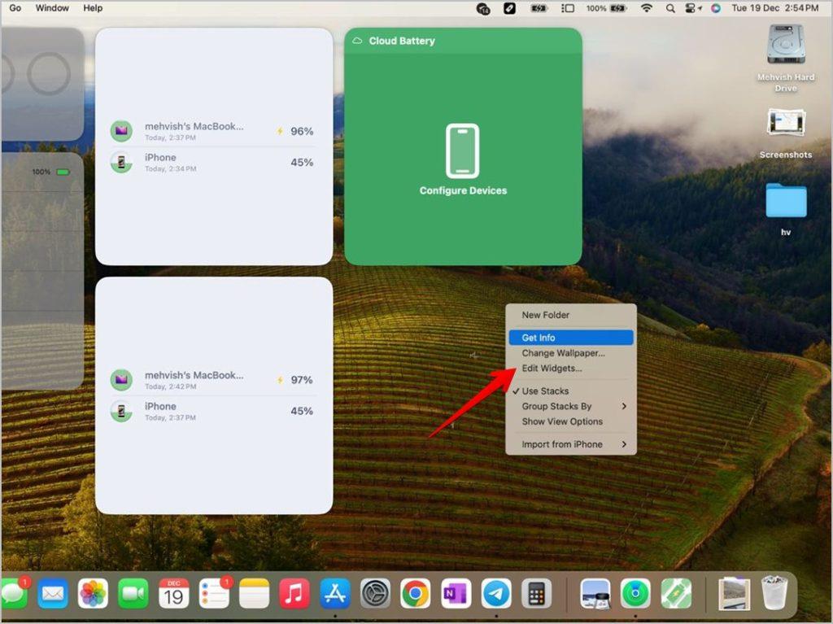Click 100% battery status in menu bar
Image resolution: width=833 pixels, height=624 pixels.
click(x=606, y=8)
